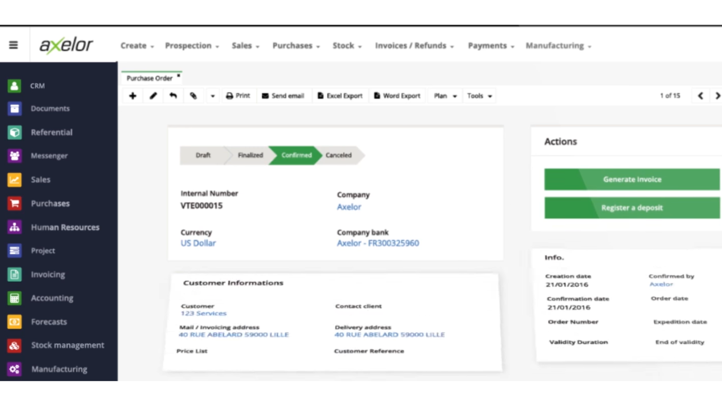Open the Messenger sidebar icon
The height and width of the screenshot is (406, 722).
14,156
